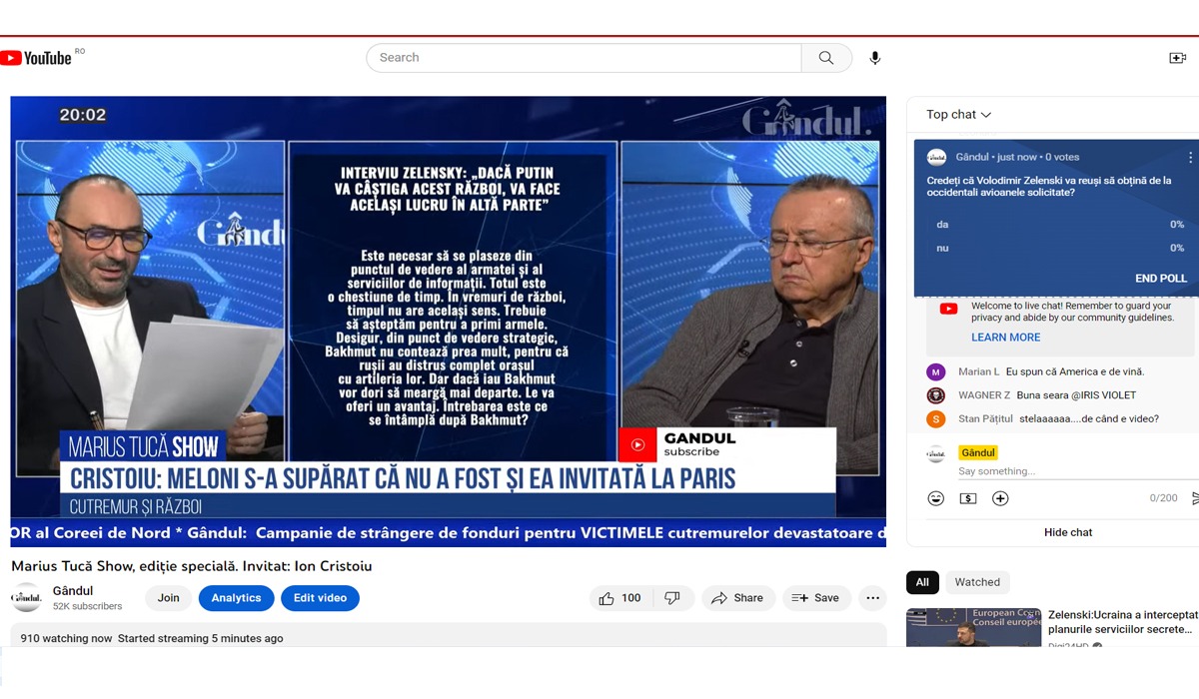This screenshot has height=699, width=1199.
Task: Select the 'nu' poll option
Action: (1060, 248)
